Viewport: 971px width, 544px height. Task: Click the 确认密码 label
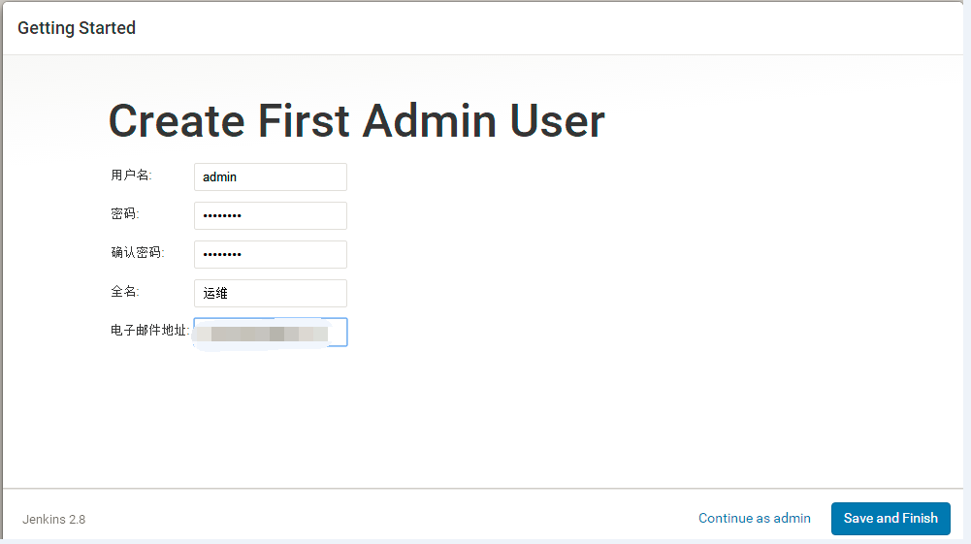coord(138,253)
